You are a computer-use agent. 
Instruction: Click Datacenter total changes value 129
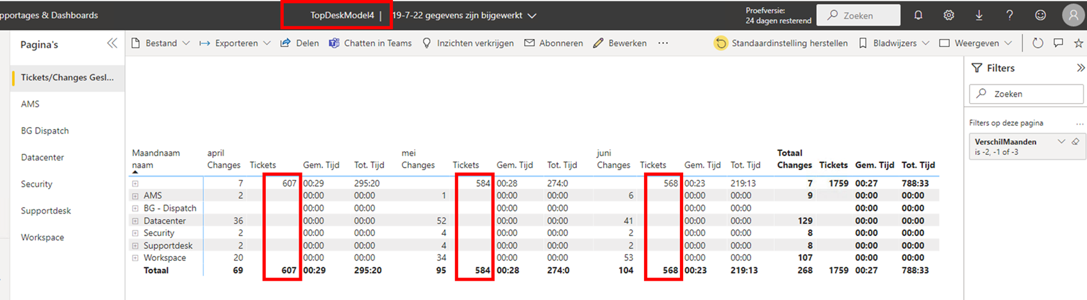(x=805, y=221)
